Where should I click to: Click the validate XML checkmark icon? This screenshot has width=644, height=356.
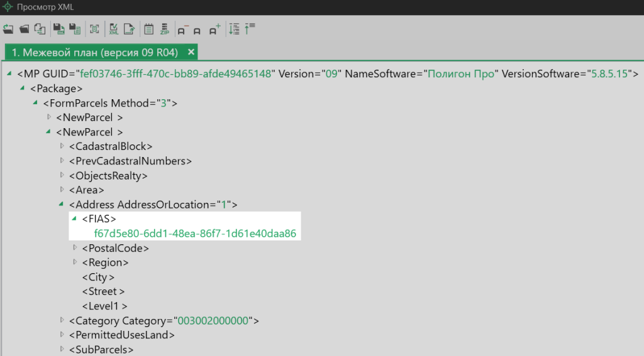click(114, 29)
